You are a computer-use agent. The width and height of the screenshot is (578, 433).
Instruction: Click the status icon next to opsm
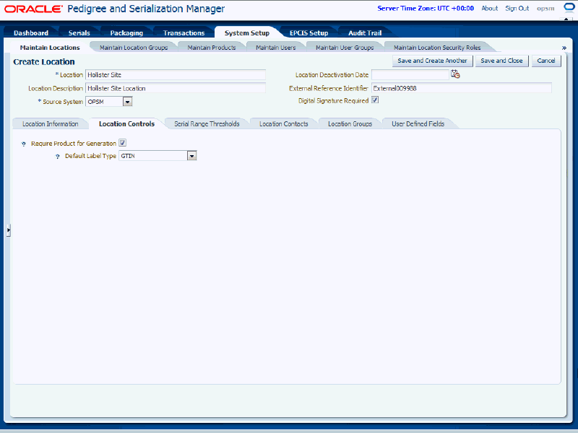569,8
